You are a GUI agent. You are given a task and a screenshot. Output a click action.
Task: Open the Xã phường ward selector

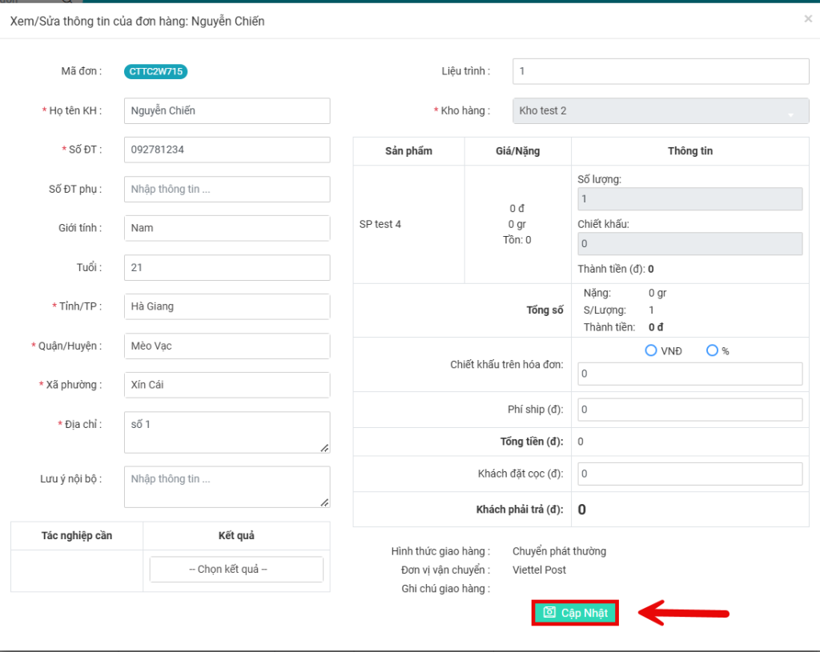(227, 385)
